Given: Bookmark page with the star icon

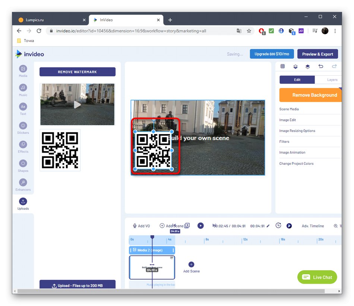Looking at the screenshot, I should pyautogui.click(x=249, y=31).
